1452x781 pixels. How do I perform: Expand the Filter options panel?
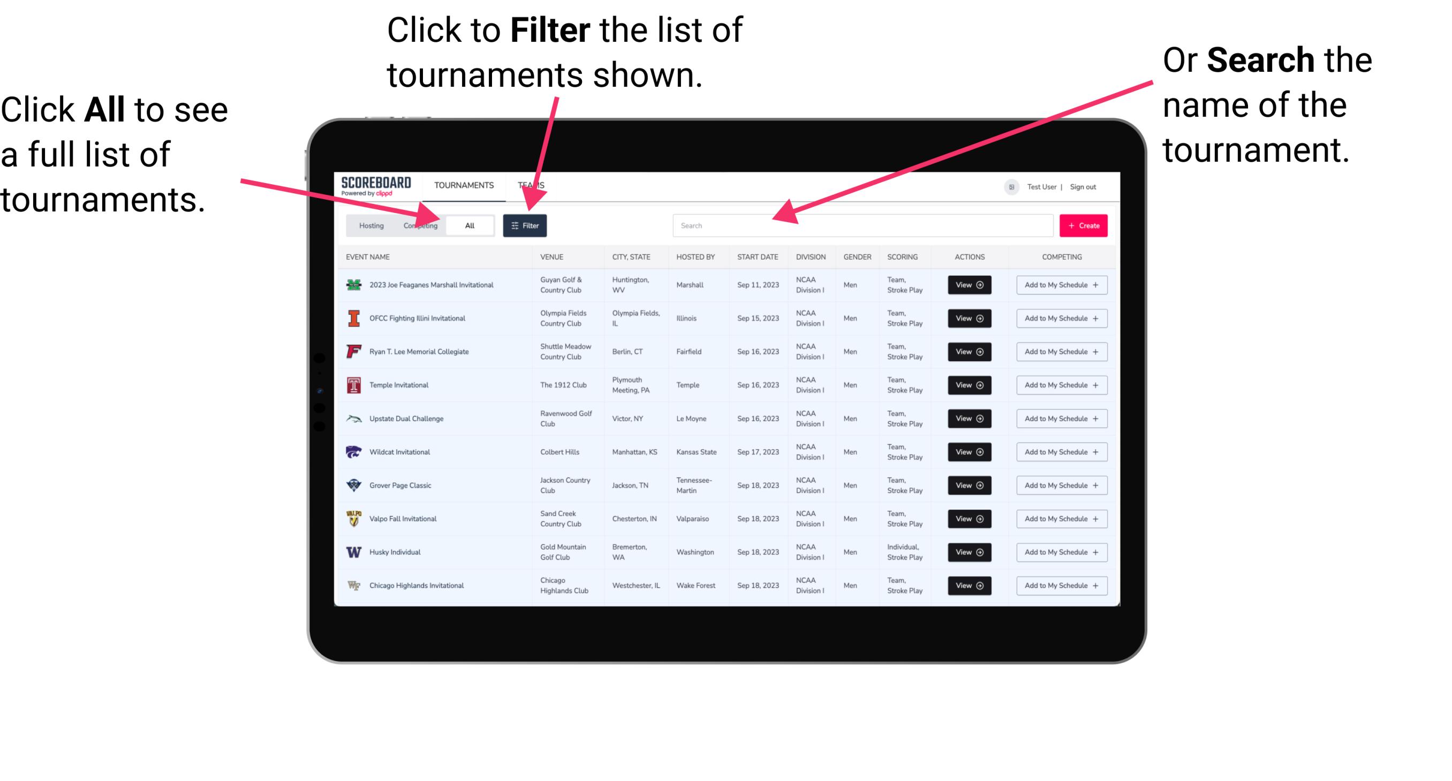[527, 225]
